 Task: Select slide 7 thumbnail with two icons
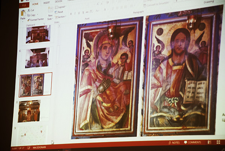click(35, 85)
